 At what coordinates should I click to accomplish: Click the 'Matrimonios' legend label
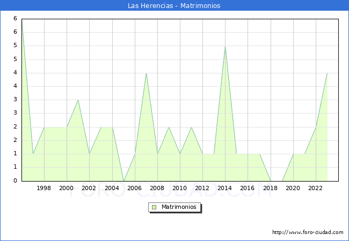[179, 207]
